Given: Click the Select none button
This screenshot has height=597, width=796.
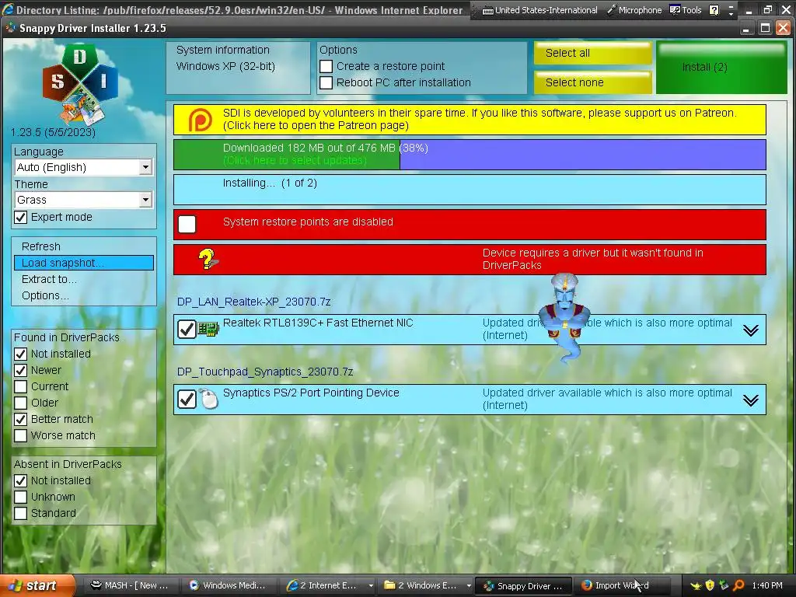Looking at the screenshot, I should click(x=592, y=82).
